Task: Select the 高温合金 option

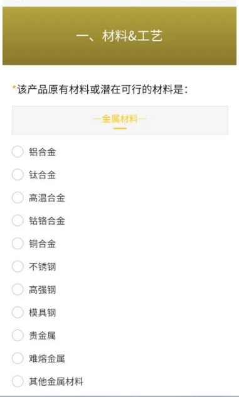Action: pos(18,197)
